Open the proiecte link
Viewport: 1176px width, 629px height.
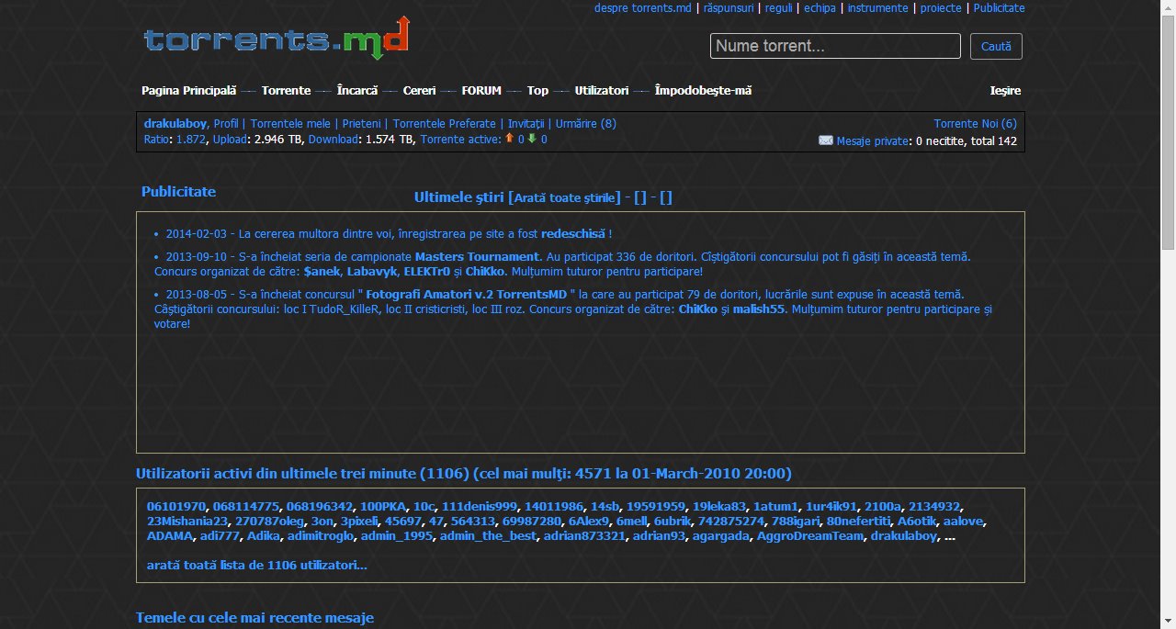click(941, 8)
